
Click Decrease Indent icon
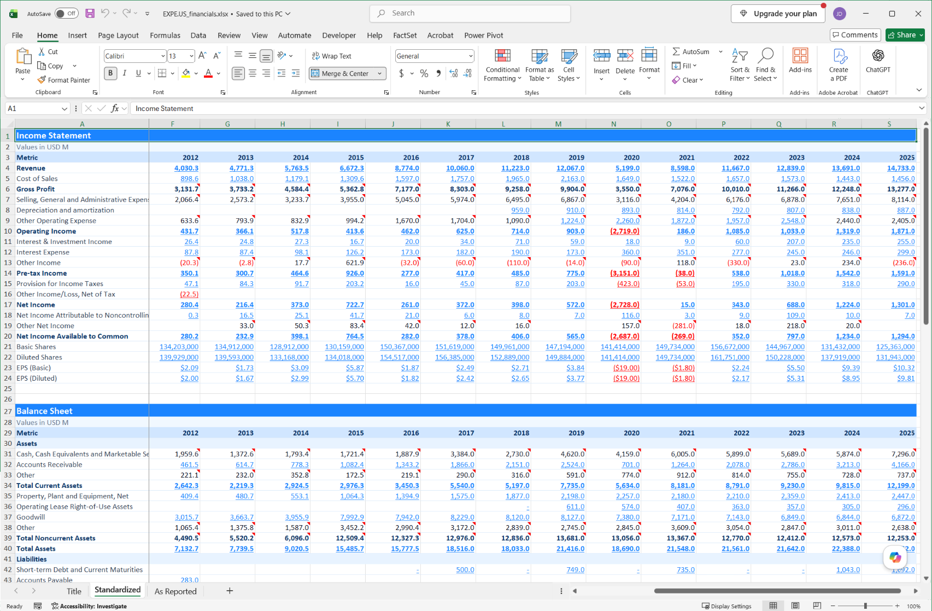coord(282,73)
